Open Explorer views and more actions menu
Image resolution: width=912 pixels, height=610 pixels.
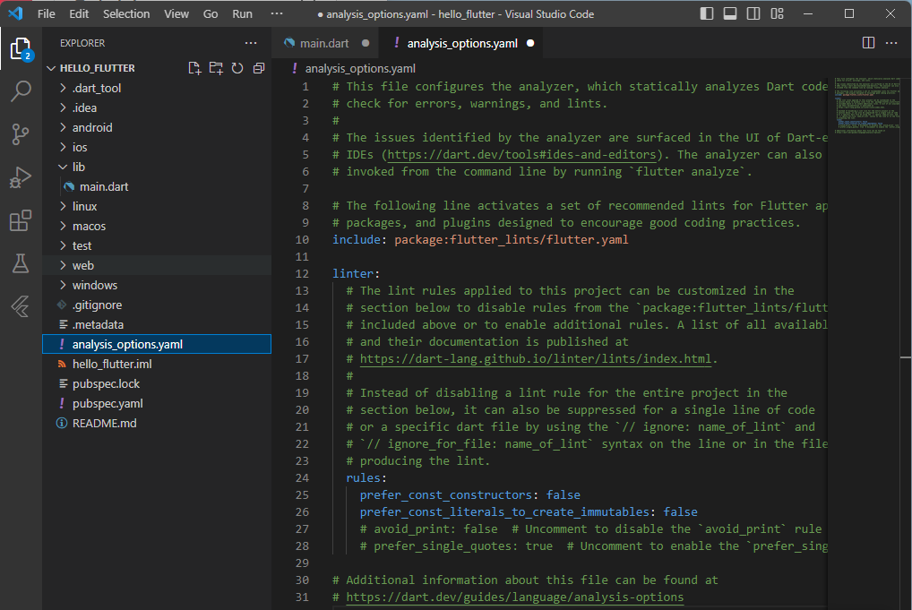[251, 43]
